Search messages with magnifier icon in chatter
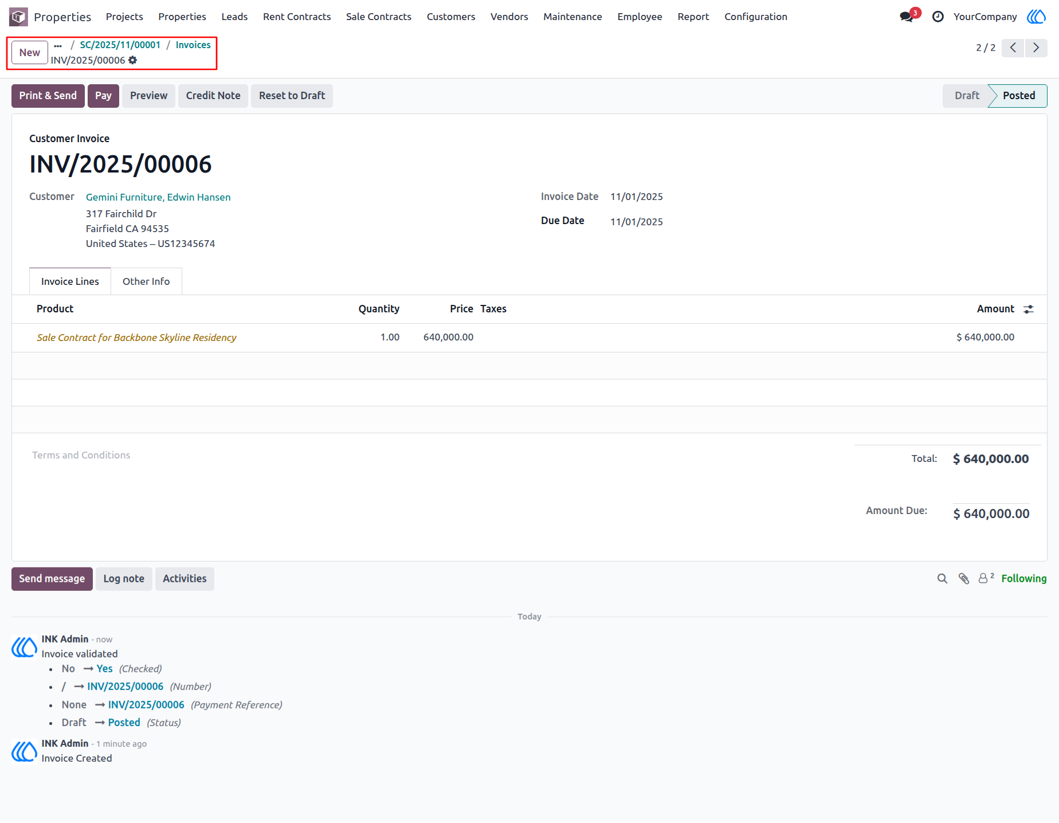 (x=942, y=579)
